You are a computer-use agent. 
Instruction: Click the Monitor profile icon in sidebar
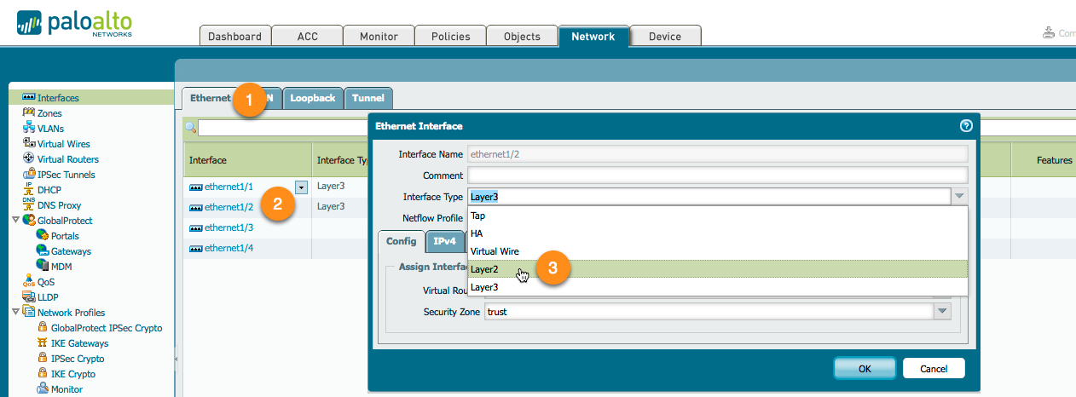coord(43,389)
